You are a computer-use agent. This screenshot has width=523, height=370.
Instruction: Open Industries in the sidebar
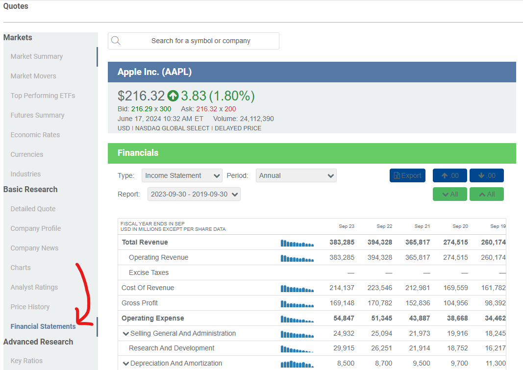[25, 174]
